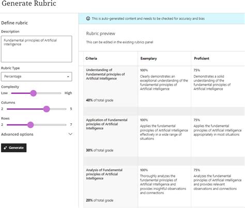
Task: Click the Rows slider handle
Action: pyautogui.click(x=30, y=125)
